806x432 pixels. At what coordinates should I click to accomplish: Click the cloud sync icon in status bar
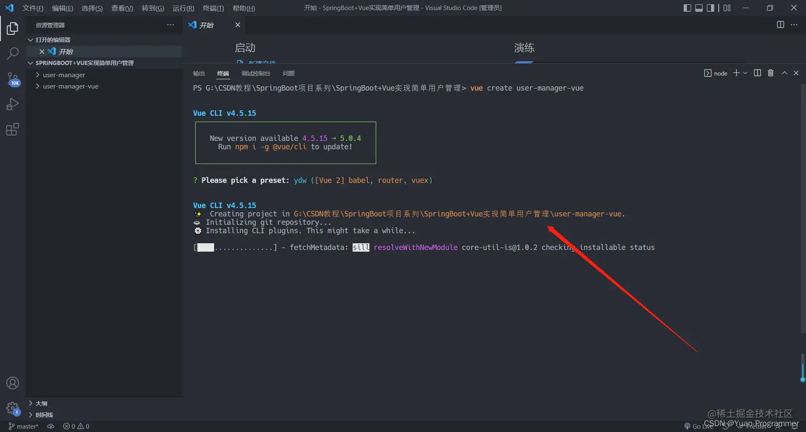point(51,426)
